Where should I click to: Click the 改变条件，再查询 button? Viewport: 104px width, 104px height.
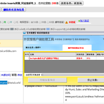[x=71, y=3]
